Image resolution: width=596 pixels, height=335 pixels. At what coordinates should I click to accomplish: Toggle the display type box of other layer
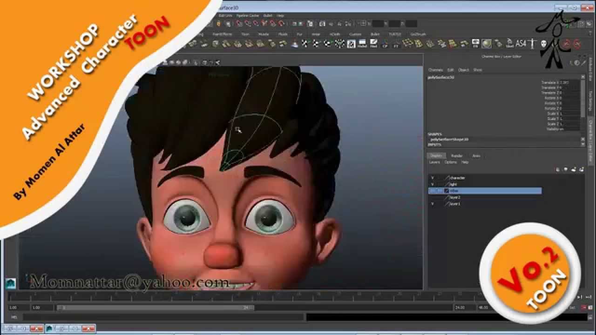[440, 191]
